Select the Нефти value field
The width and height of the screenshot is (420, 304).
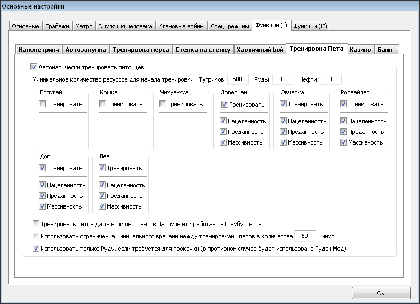click(x=330, y=79)
